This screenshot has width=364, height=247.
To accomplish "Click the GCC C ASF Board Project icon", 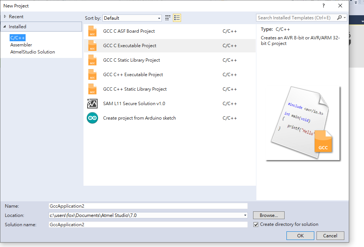I will pyautogui.click(x=92, y=31).
